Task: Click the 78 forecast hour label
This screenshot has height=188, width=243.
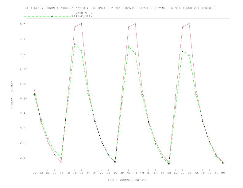Action: 209,173
